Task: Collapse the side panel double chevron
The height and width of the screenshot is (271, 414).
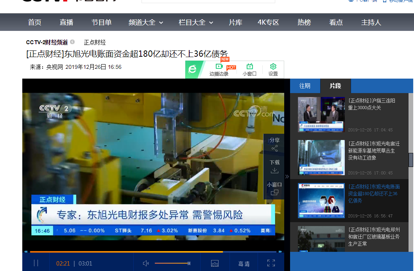Action: click(287, 177)
